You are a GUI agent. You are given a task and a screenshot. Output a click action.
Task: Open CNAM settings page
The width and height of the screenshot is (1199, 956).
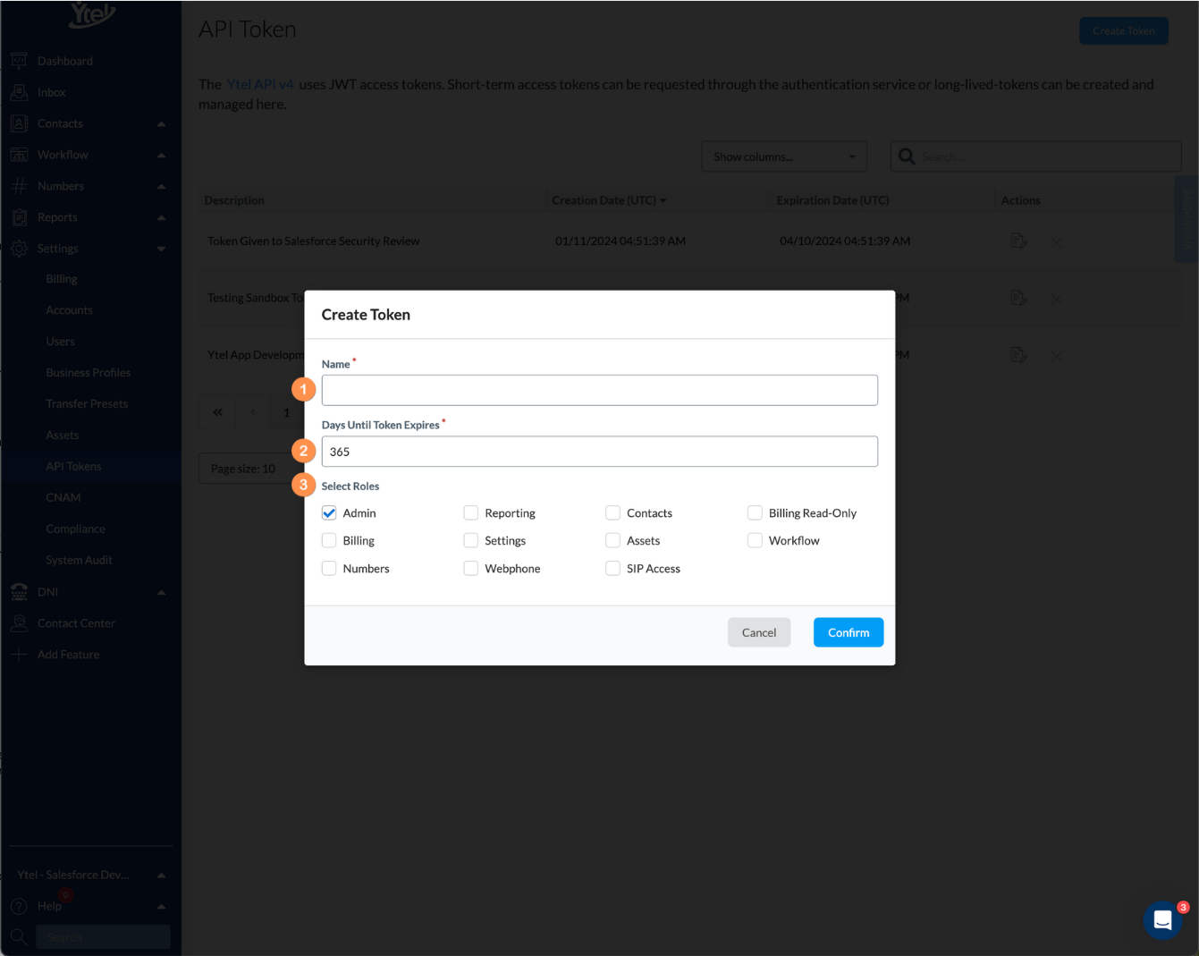pyautogui.click(x=63, y=498)
